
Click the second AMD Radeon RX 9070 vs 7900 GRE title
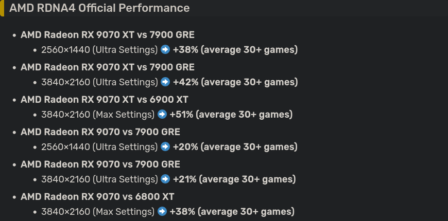coord(100,164)
